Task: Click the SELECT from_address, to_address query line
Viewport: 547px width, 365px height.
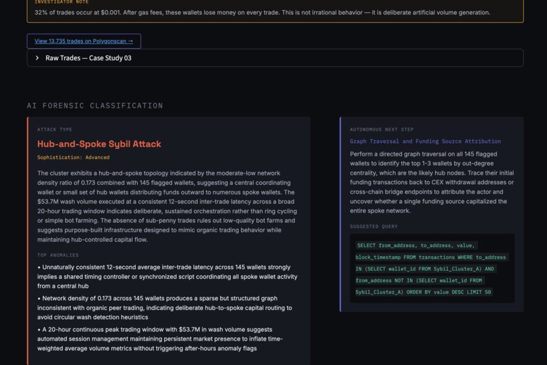Action: (416, 245)
